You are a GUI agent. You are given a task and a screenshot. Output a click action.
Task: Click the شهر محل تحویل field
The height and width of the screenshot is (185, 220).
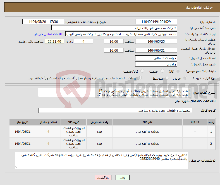pyautogui.click(x=156, y=64)
